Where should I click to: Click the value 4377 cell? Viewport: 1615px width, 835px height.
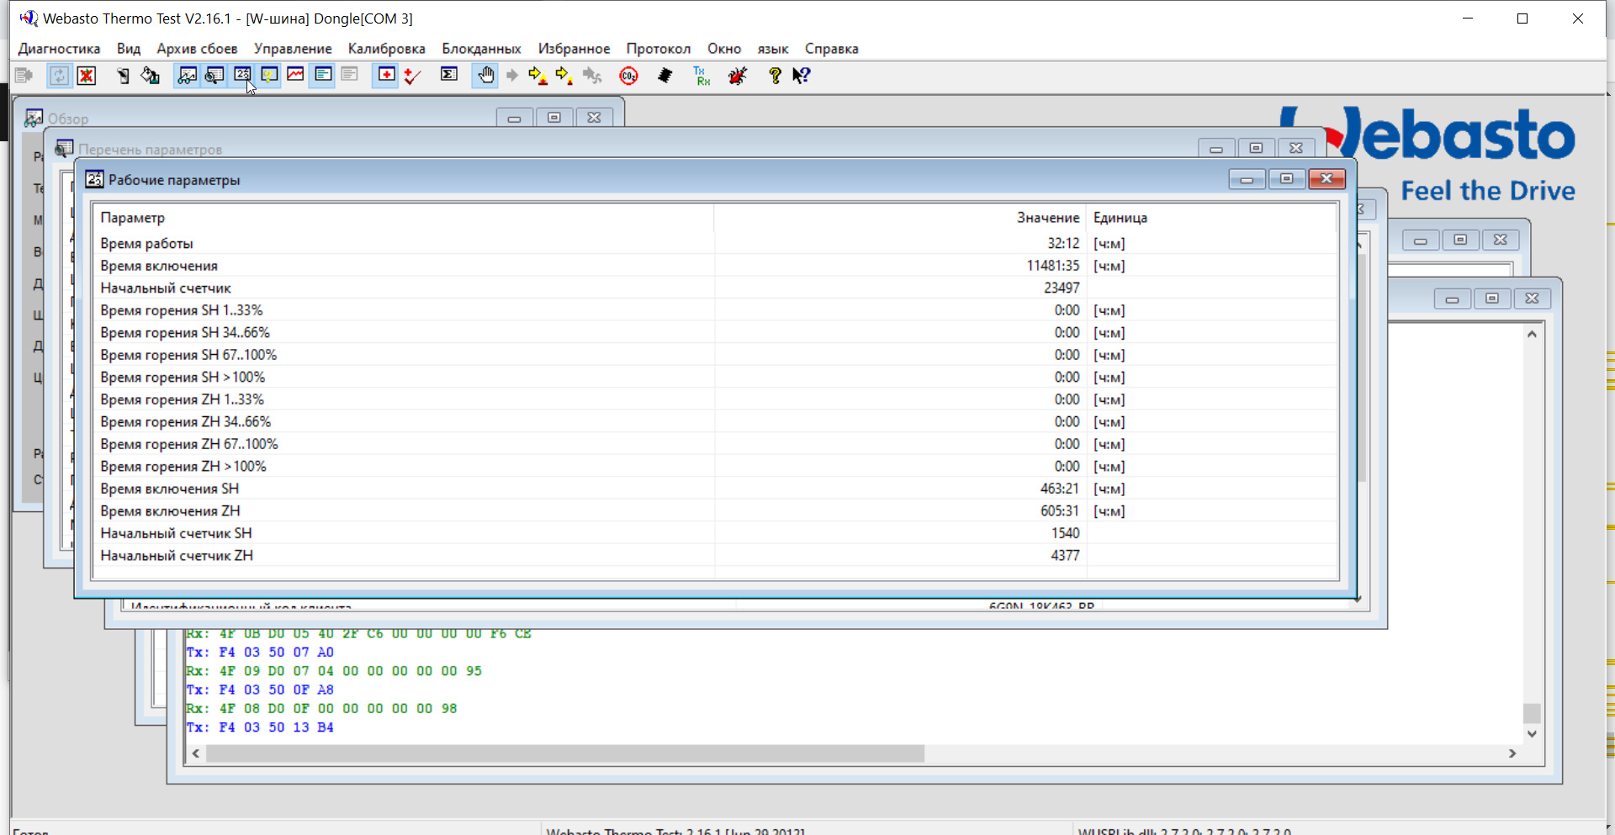click(1065, 555)
